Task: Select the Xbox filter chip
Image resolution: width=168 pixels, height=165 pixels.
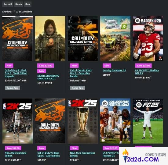Action: pos(28,4)
